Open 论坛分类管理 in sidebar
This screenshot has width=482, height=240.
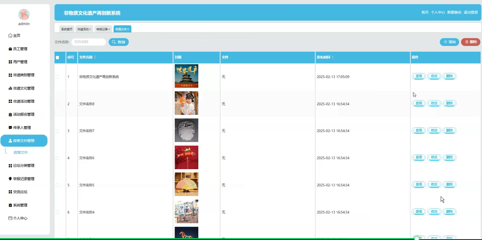(21, 166)
